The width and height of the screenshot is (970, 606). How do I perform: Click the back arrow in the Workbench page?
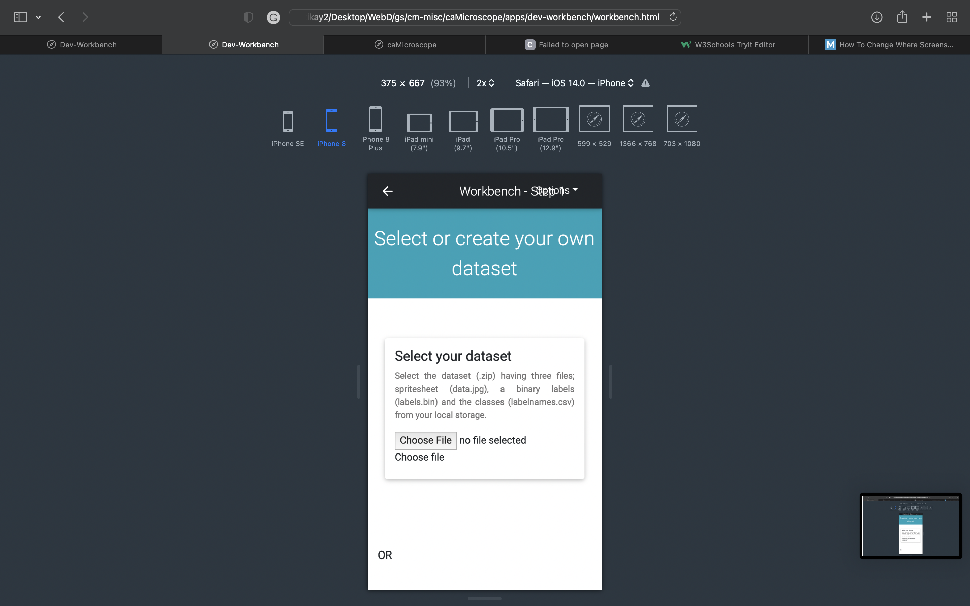point(387,191)
